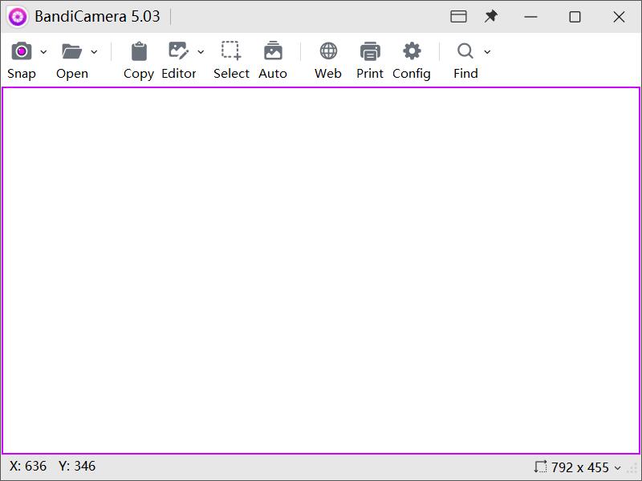Expand the Find options arrow
642x481 pixels.
coord(487,52)
